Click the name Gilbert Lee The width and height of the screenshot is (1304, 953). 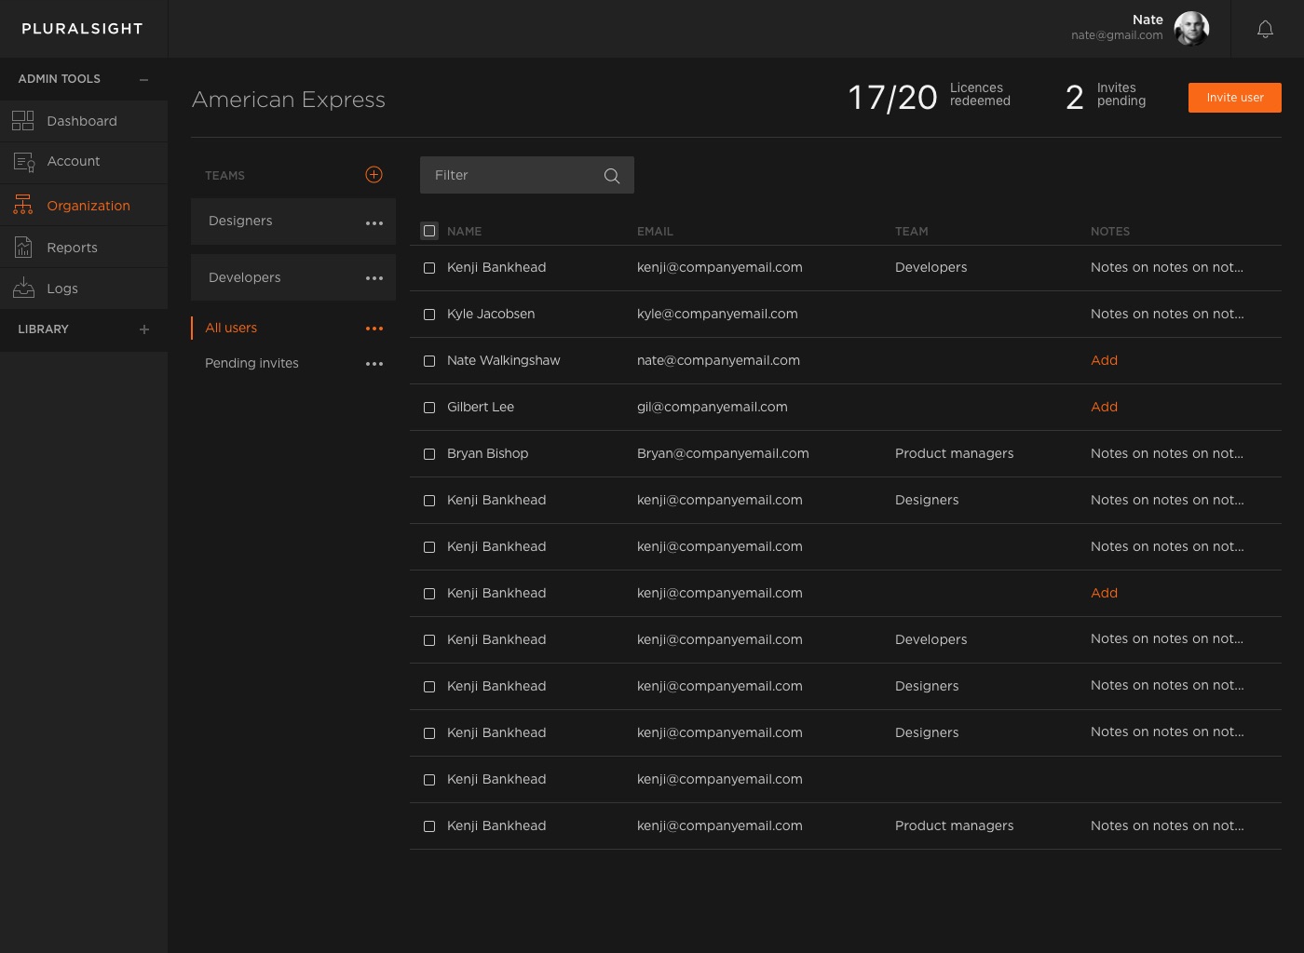[x=481, y=407]
